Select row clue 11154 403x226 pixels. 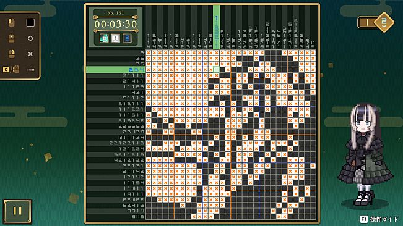(x=116, y=182)
